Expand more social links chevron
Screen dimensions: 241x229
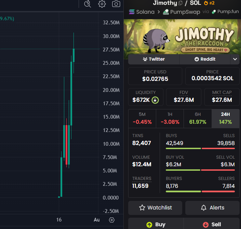(x=235, y=59)
